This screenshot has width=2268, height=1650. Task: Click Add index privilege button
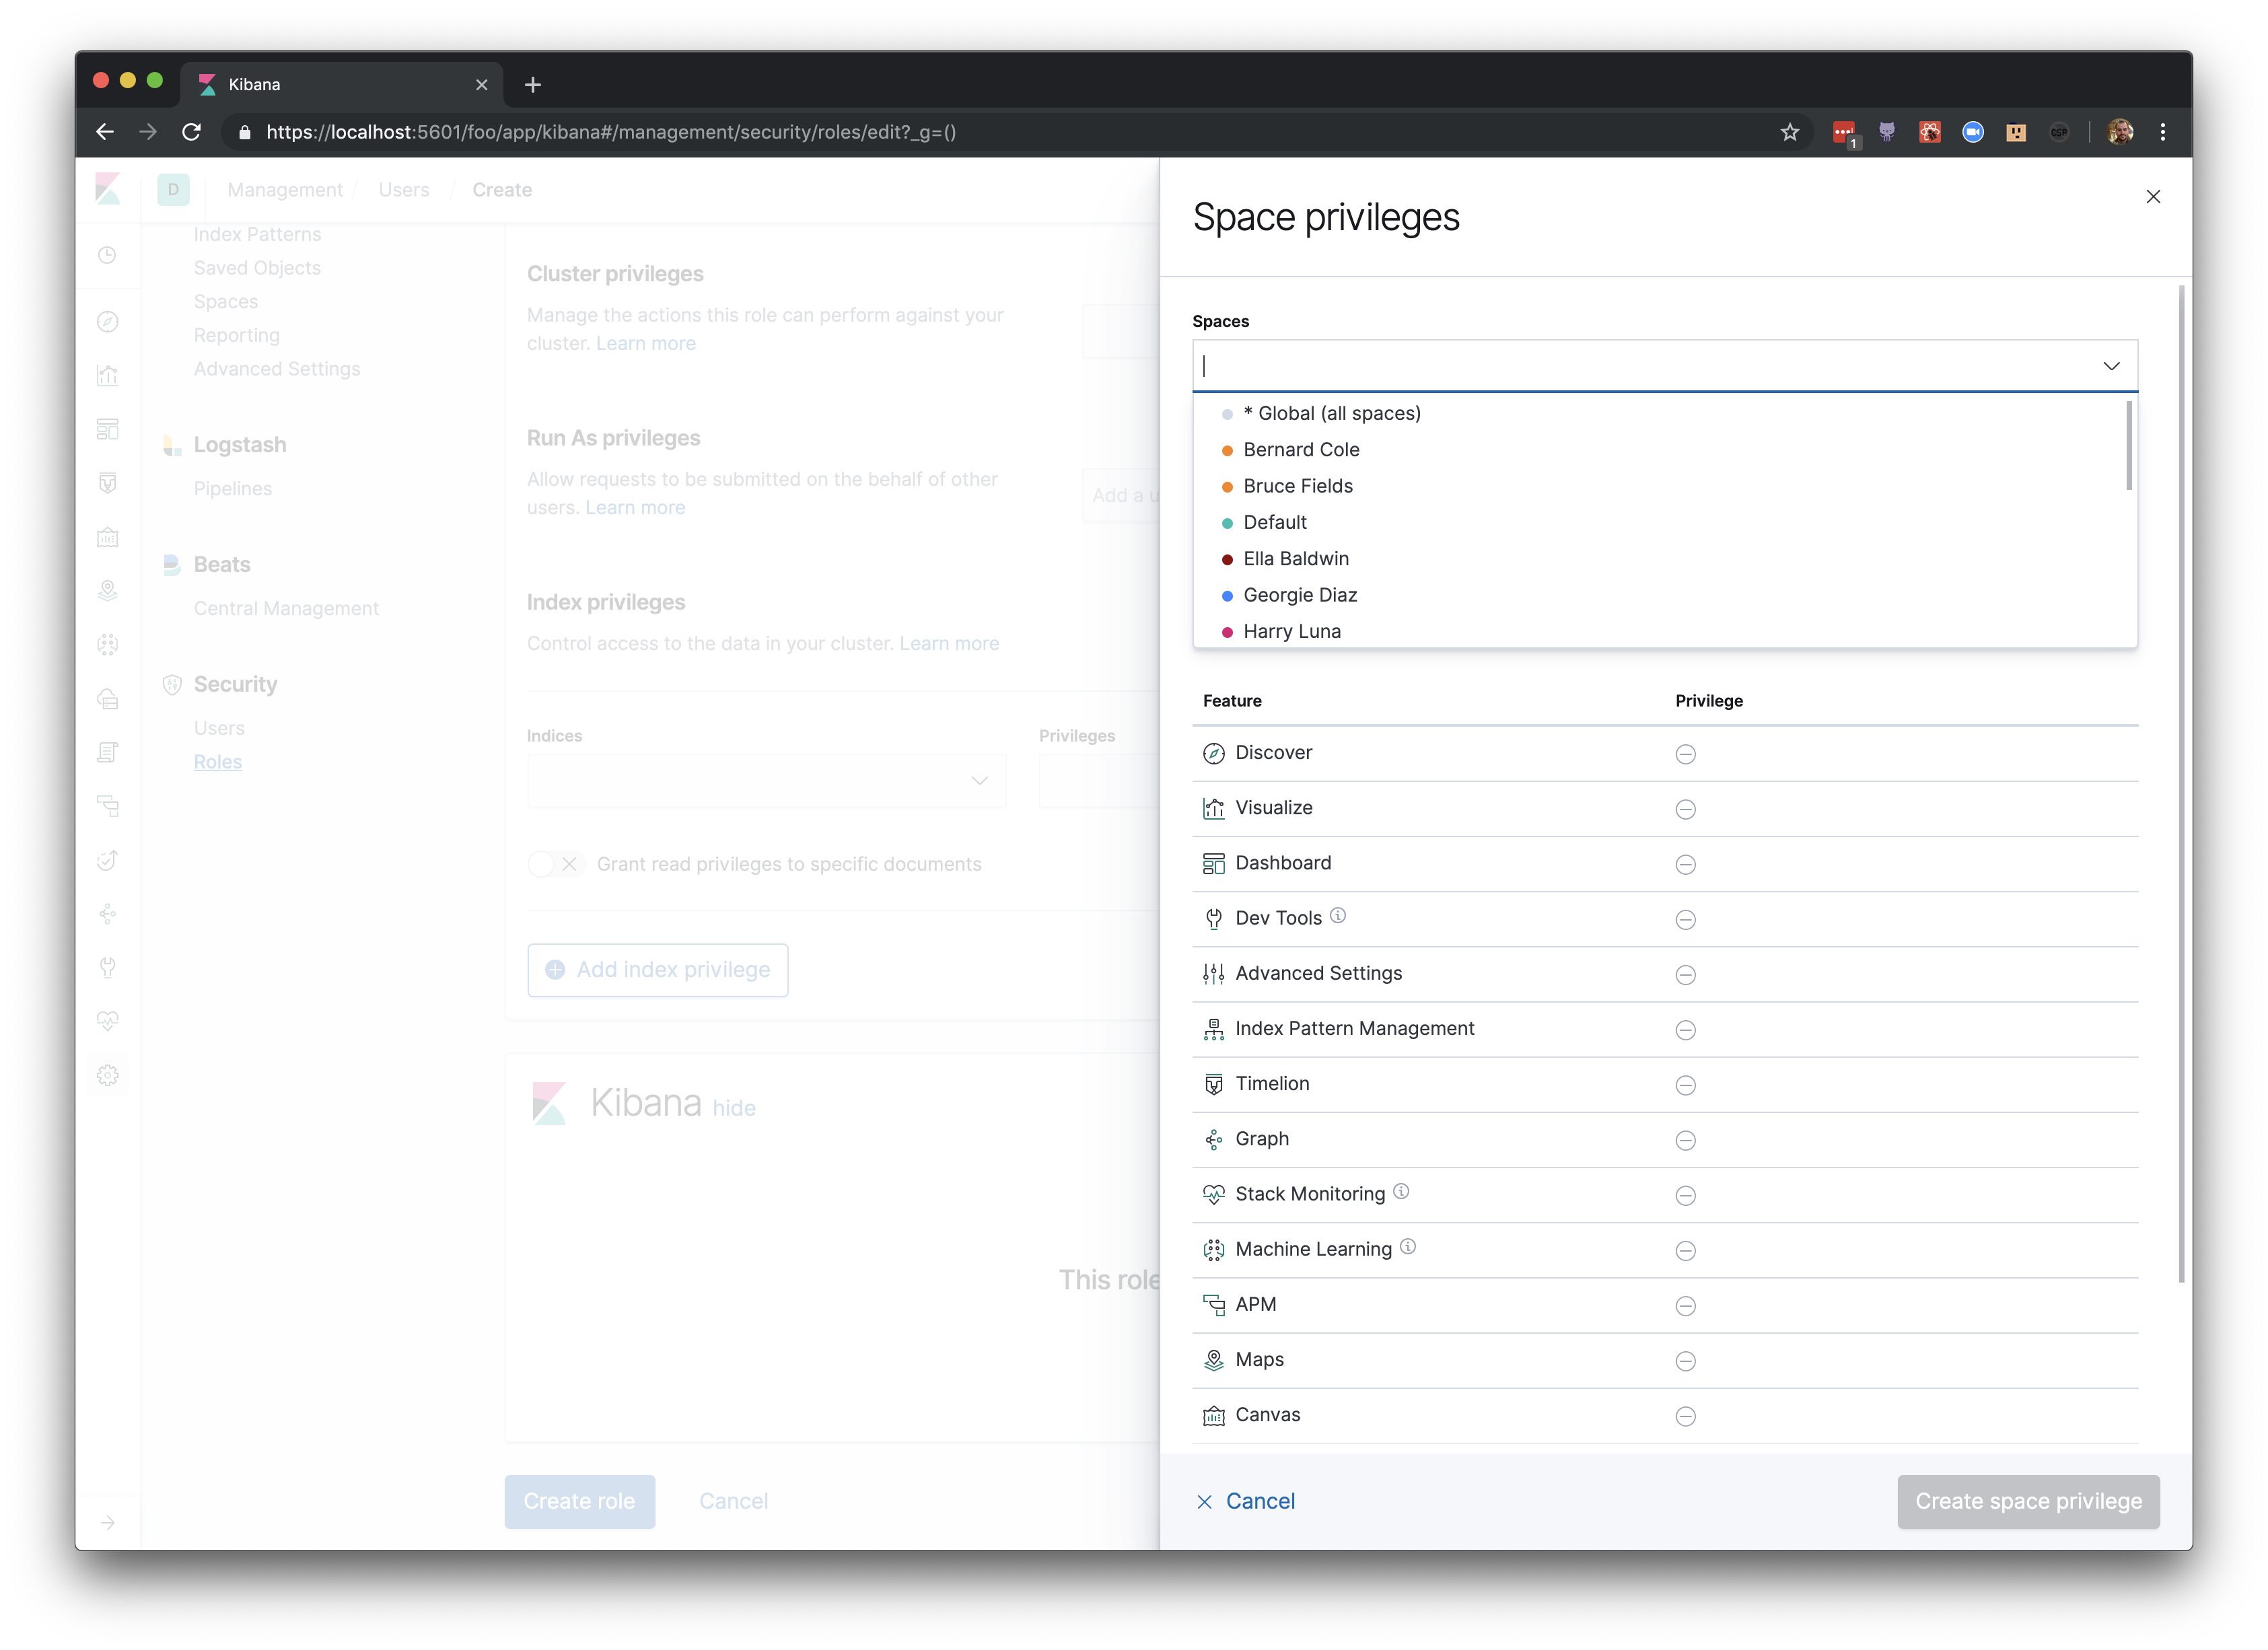657,970
